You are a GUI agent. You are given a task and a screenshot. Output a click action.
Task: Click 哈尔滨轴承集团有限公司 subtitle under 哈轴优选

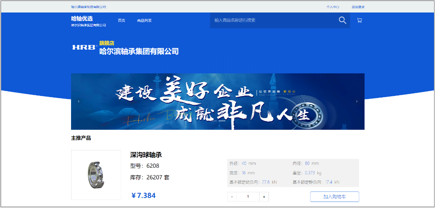[x=88, y=25]
